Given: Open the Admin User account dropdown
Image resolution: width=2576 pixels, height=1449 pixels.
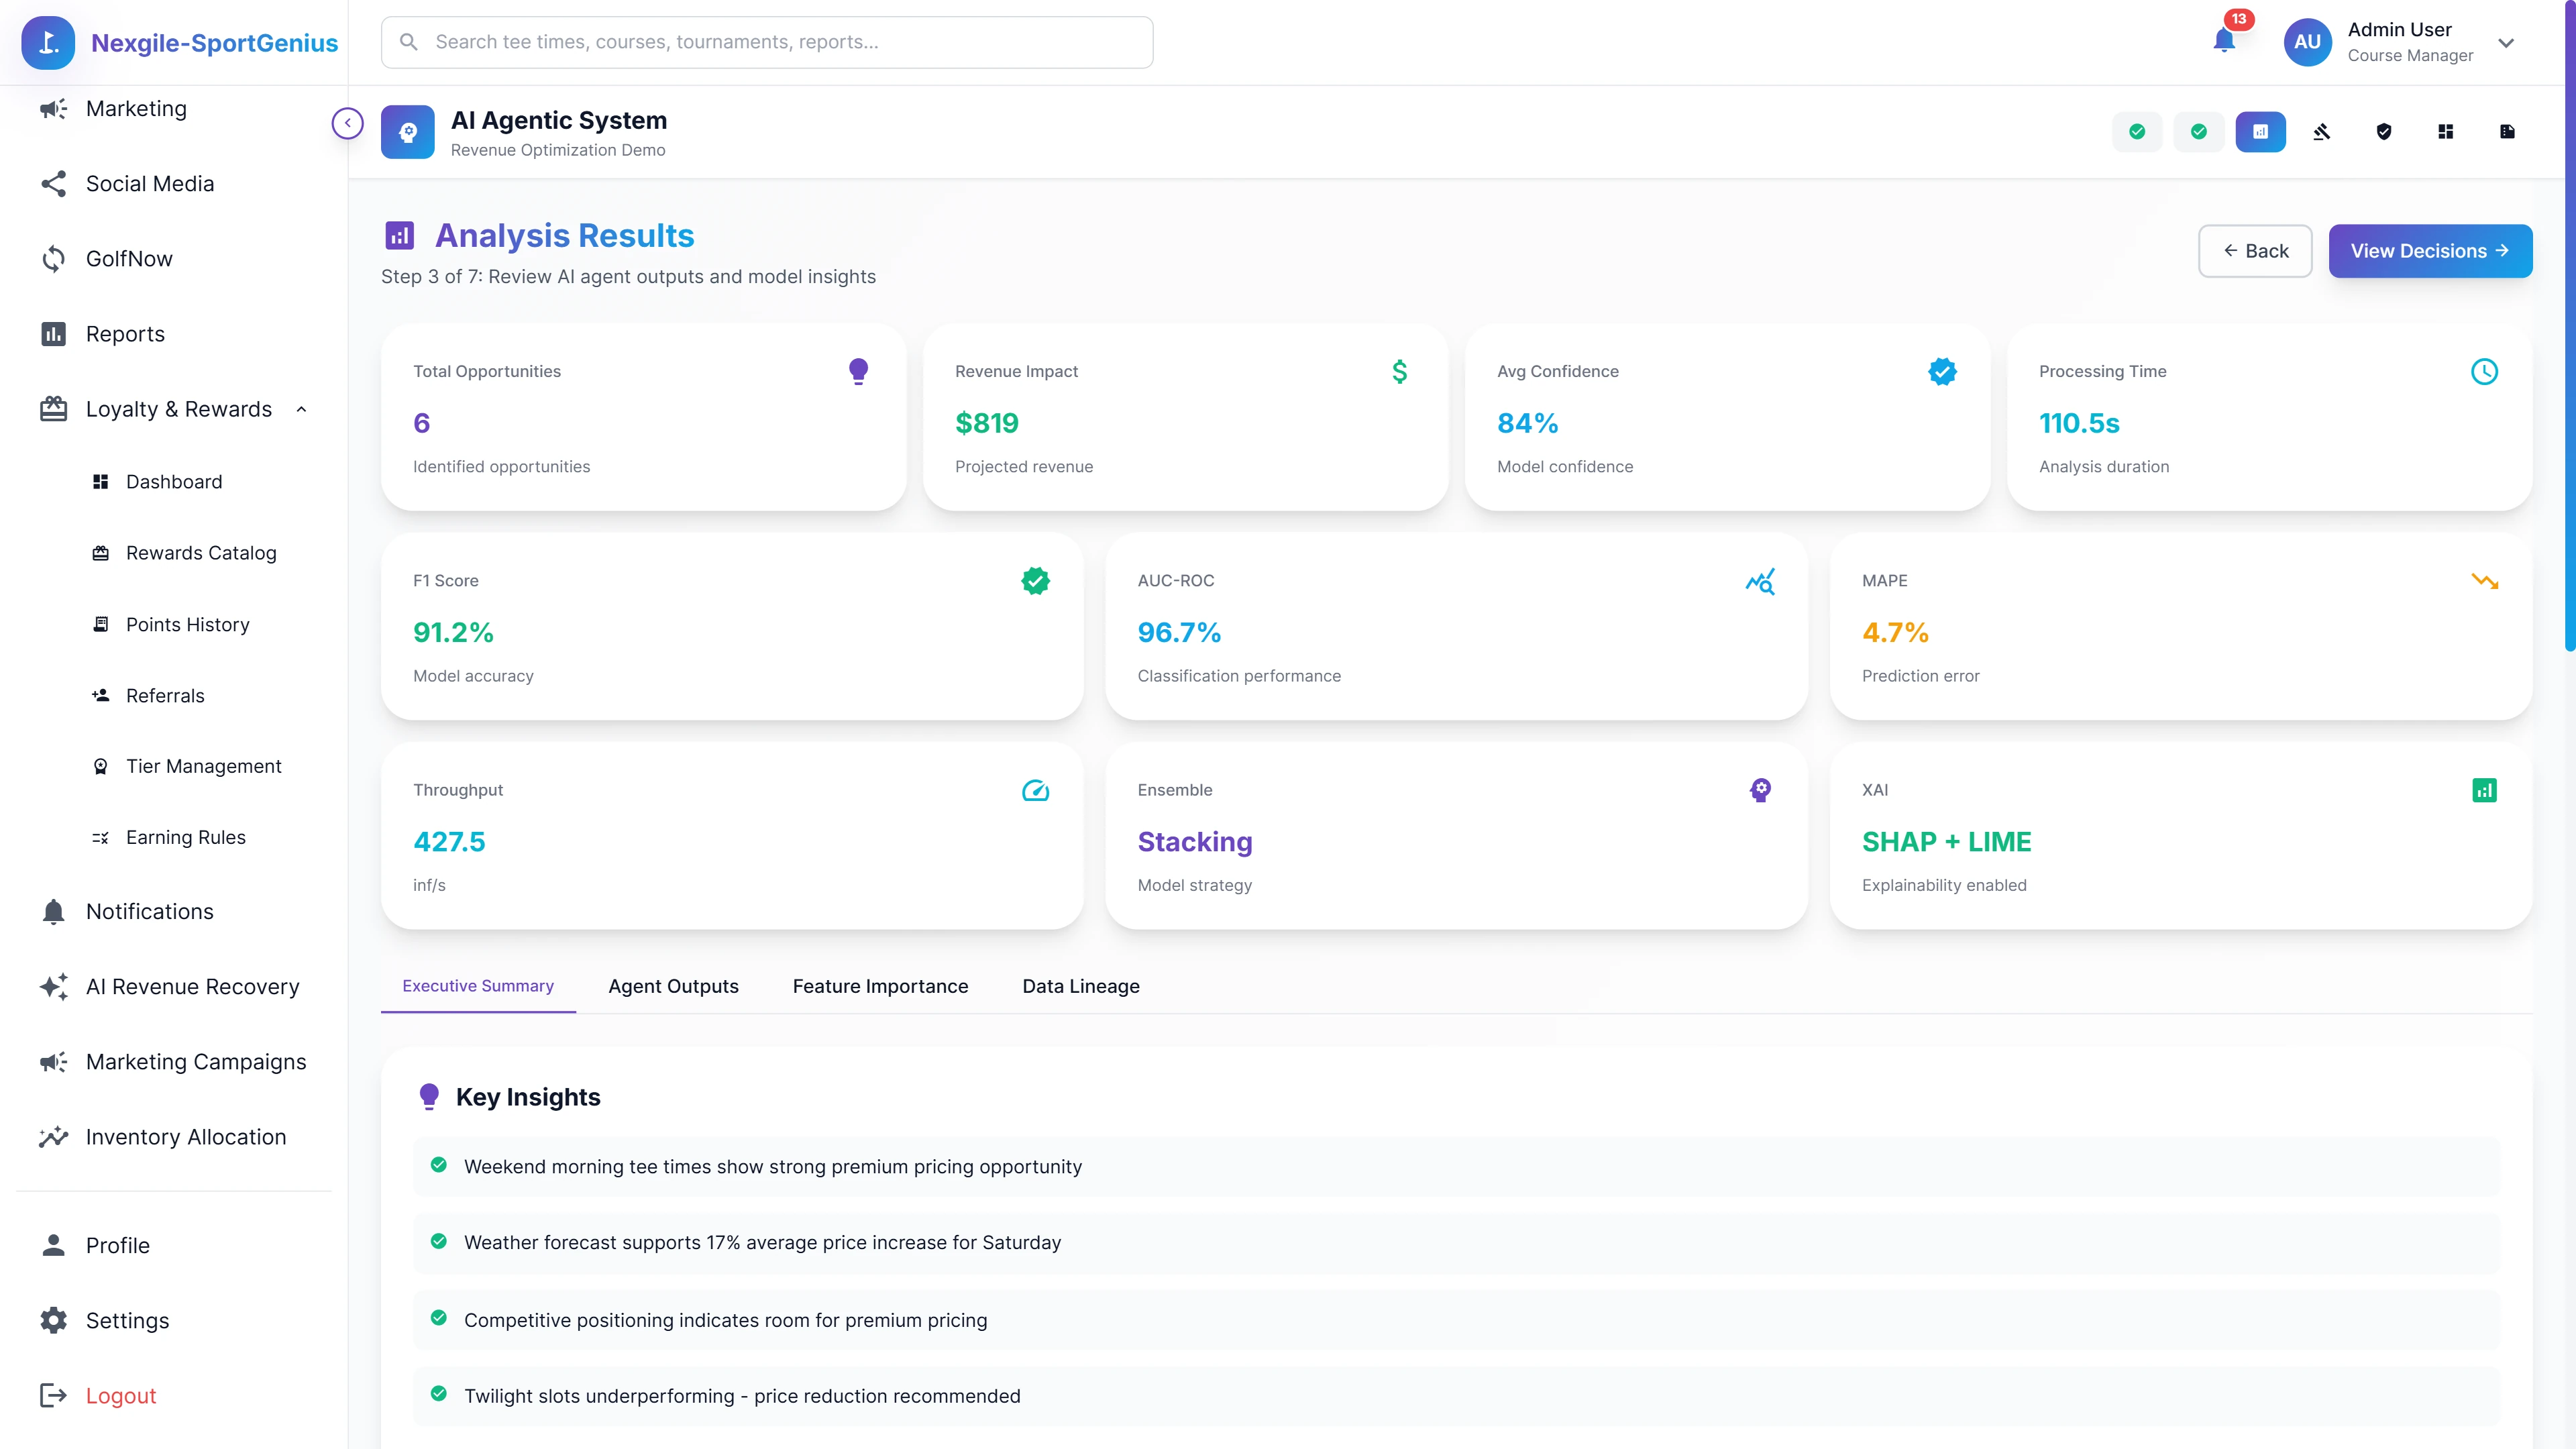Looking at the screenshot, I should 2507,42.
